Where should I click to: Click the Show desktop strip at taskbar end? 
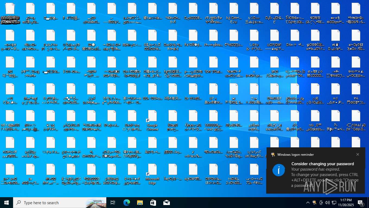click(368, 203)
